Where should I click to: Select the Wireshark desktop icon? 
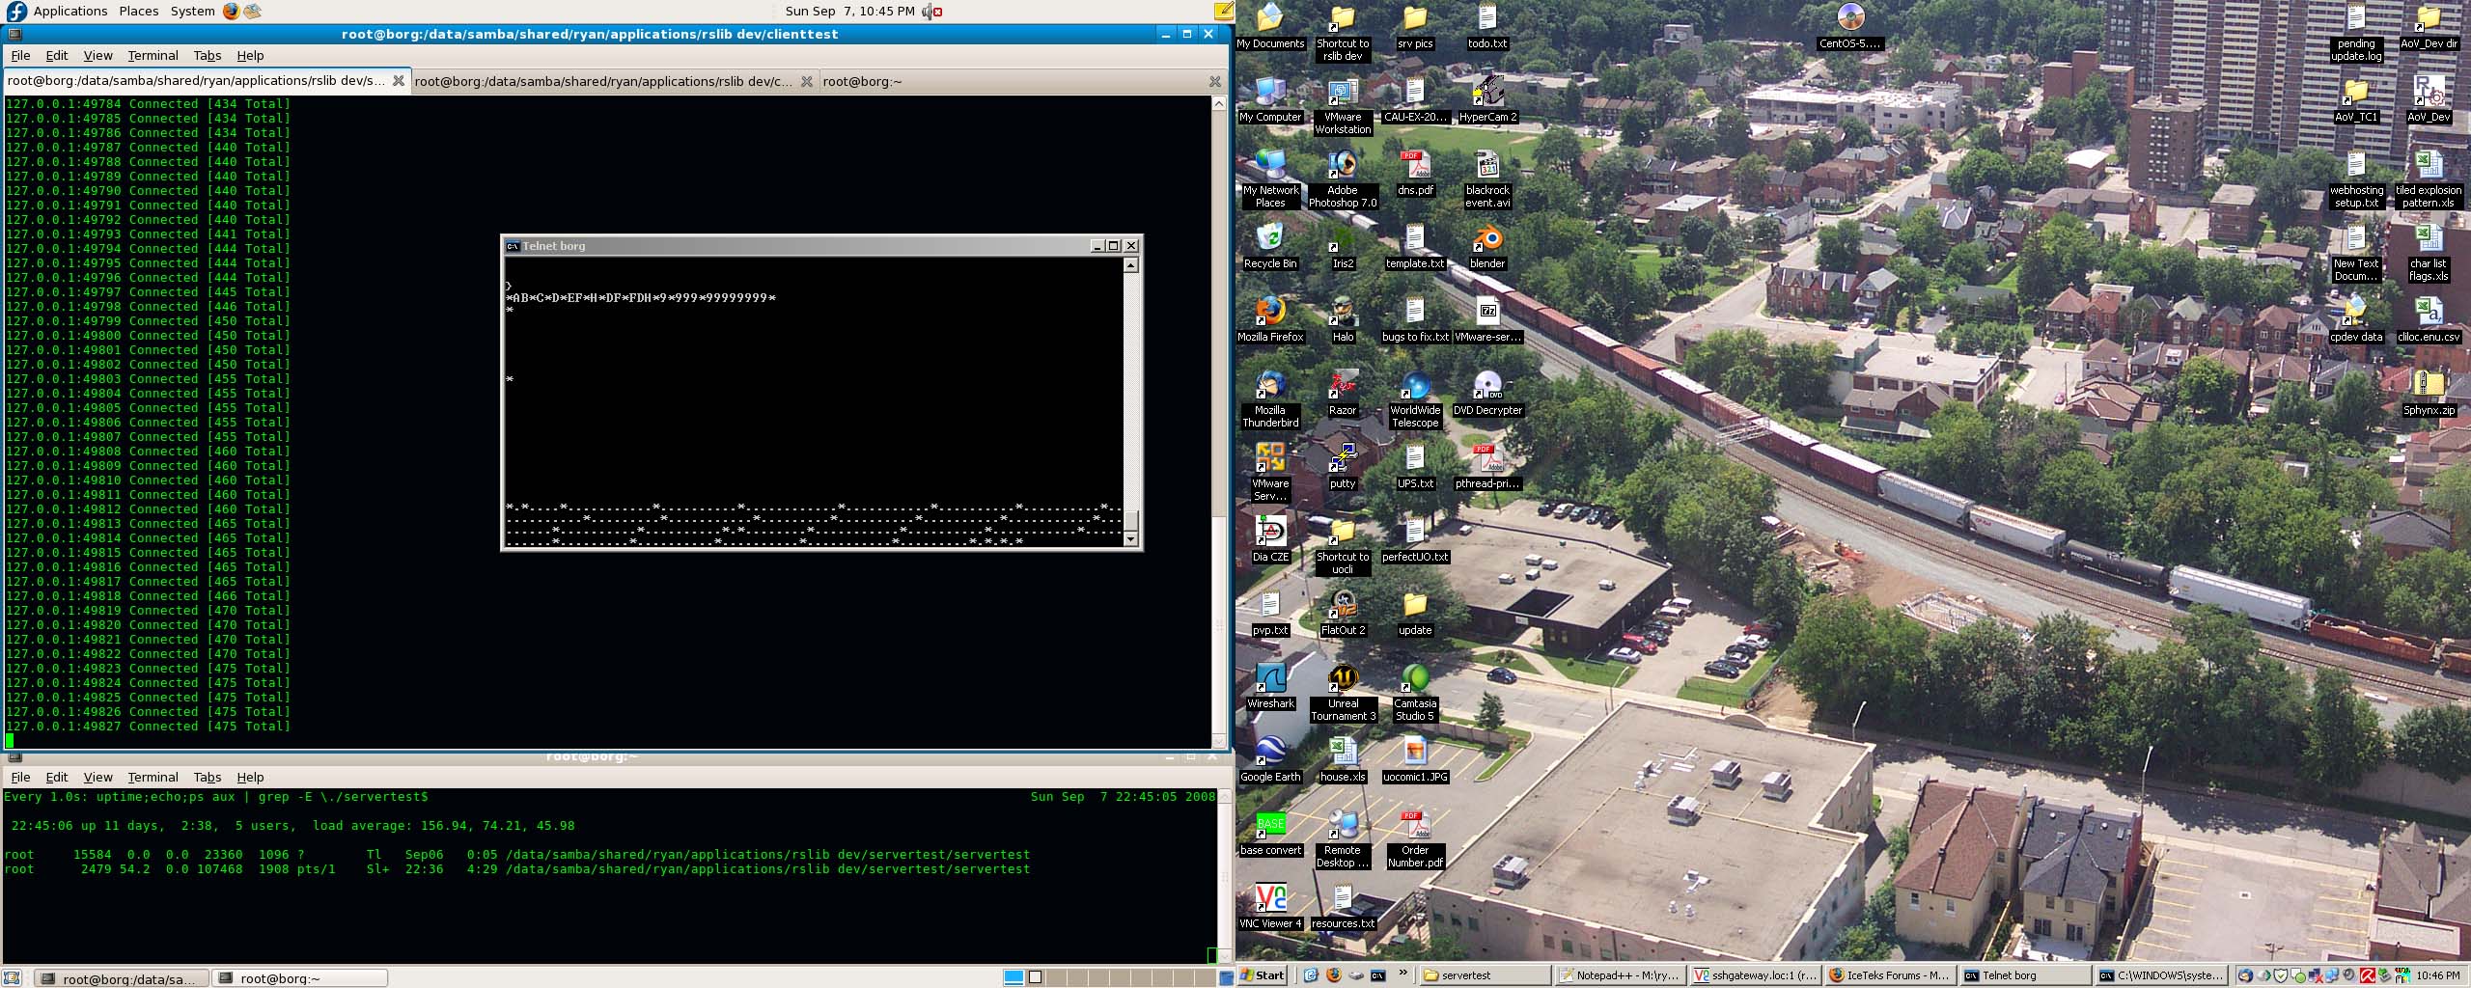1270,686
